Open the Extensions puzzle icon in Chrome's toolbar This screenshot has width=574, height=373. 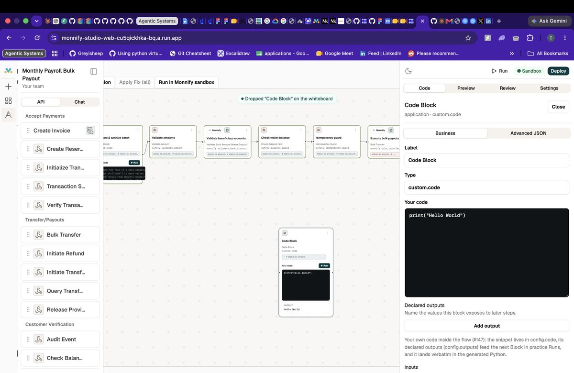[x=530, y=38]
